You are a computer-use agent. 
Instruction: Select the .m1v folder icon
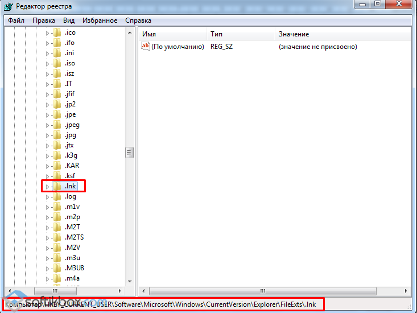pyautogui.click(x=57, y=207)
